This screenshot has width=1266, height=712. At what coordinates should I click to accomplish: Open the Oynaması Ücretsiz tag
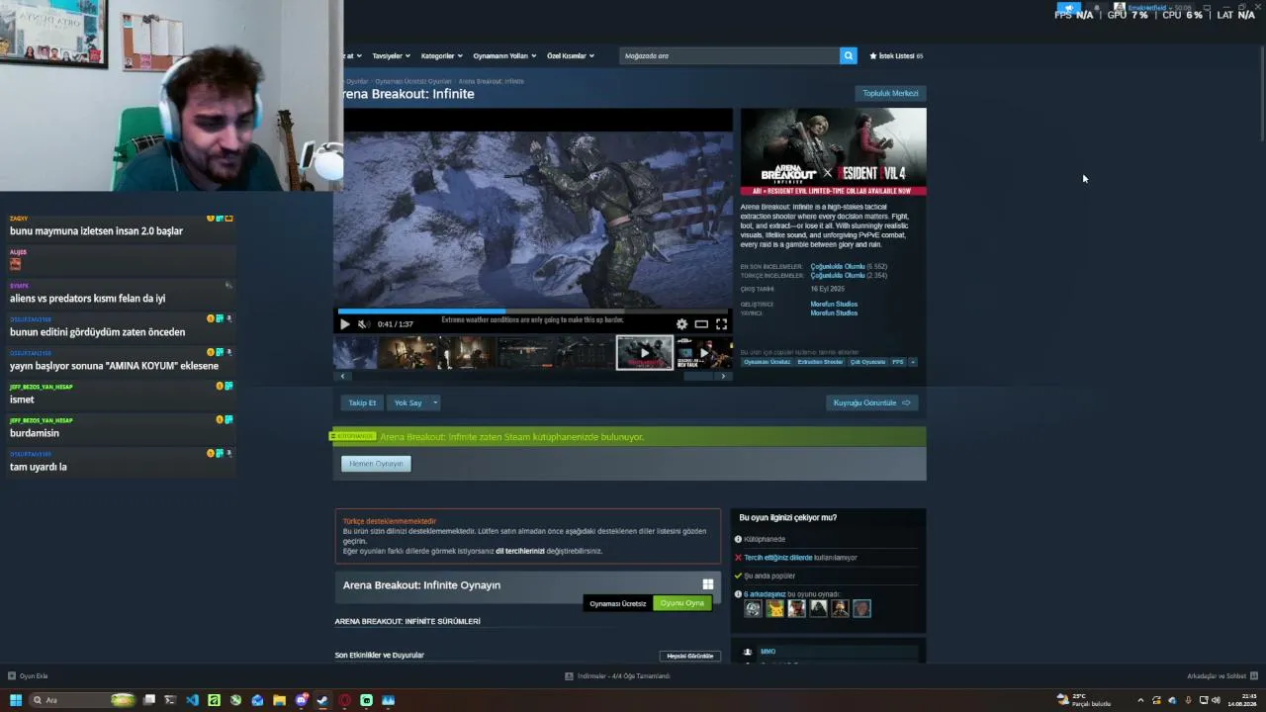768,362
